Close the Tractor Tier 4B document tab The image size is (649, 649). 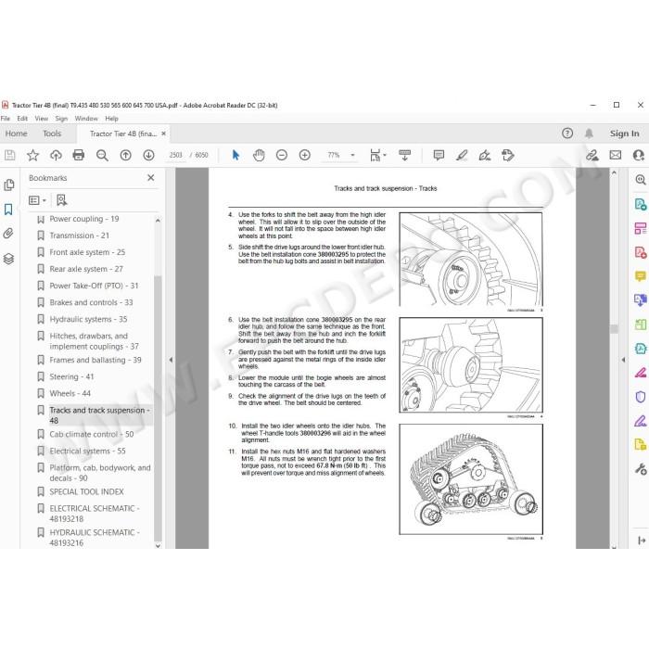tap(163, 134)
